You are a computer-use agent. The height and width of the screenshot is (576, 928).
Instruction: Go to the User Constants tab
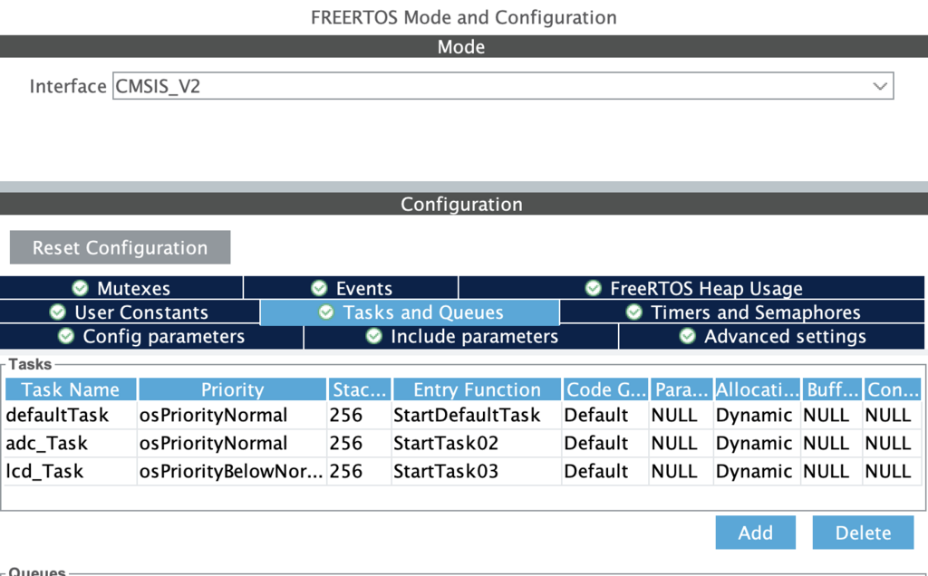130,312
